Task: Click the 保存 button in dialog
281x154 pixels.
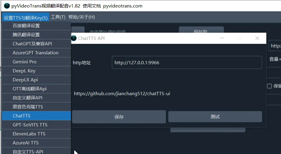Action: [x=119, y=117]
